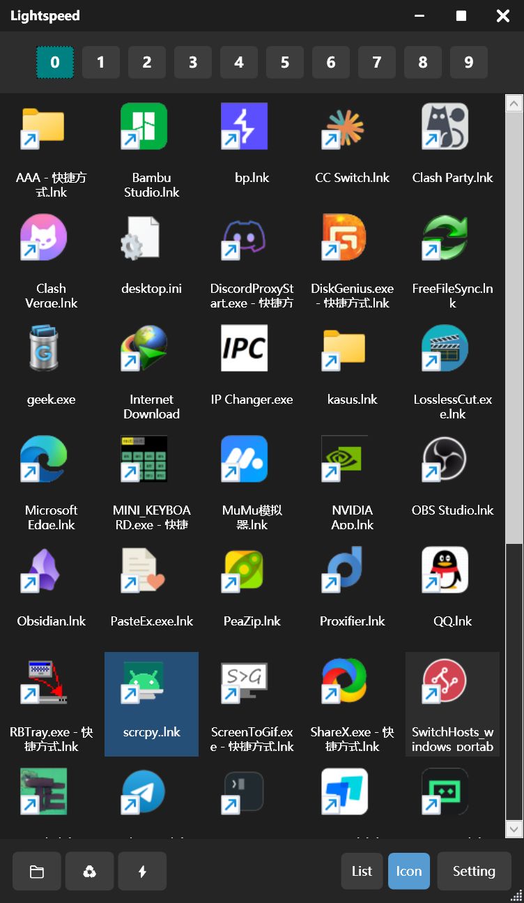The height and width of the screenshot is (903, 524).
Task: Open PasteEx.exe shortcut icon
Action: click(x=144, y=570)
